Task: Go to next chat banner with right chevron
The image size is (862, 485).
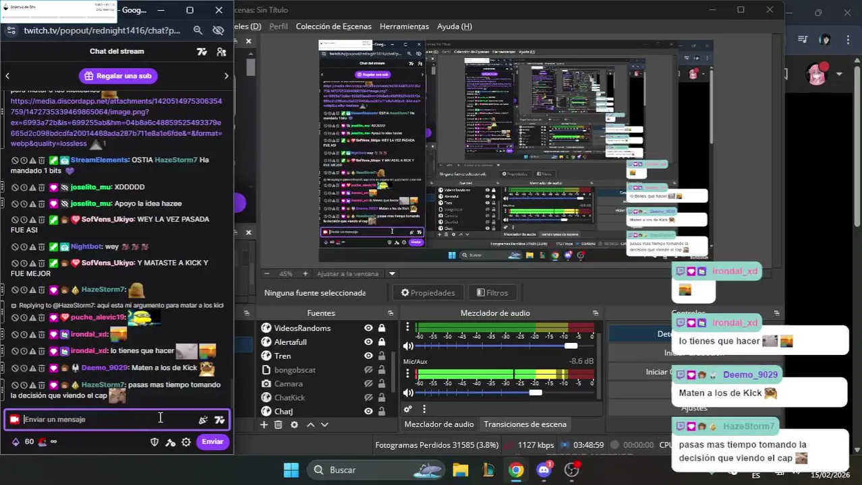Action: click(226, 76)
